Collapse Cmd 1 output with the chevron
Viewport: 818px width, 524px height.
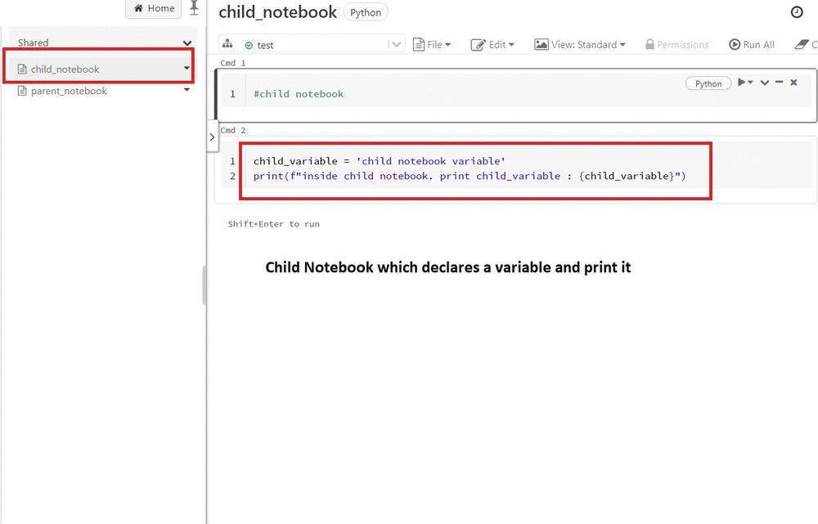pos(762,83)
